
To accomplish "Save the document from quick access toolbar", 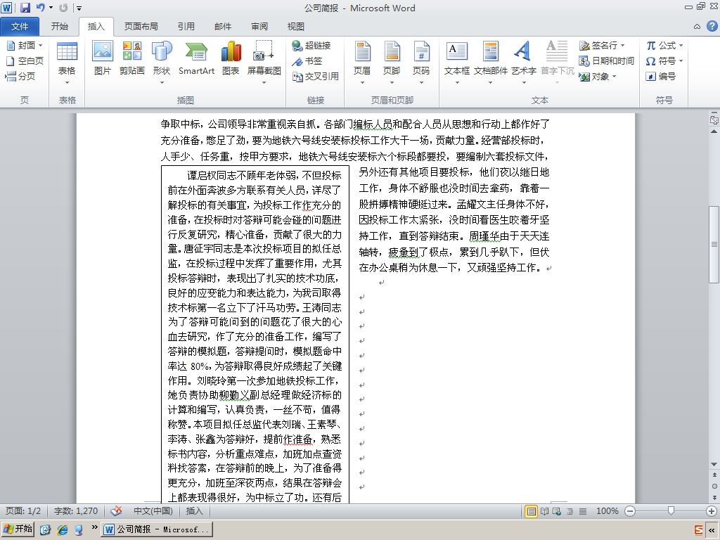I will pyautogui.click(x=25, y=7).
